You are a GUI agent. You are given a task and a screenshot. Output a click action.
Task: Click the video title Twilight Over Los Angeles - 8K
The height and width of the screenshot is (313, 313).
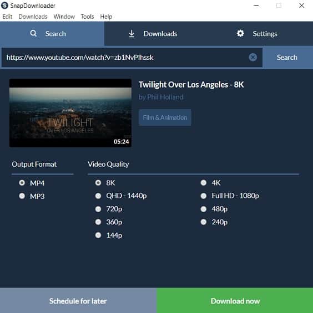[x=191, y=85]
